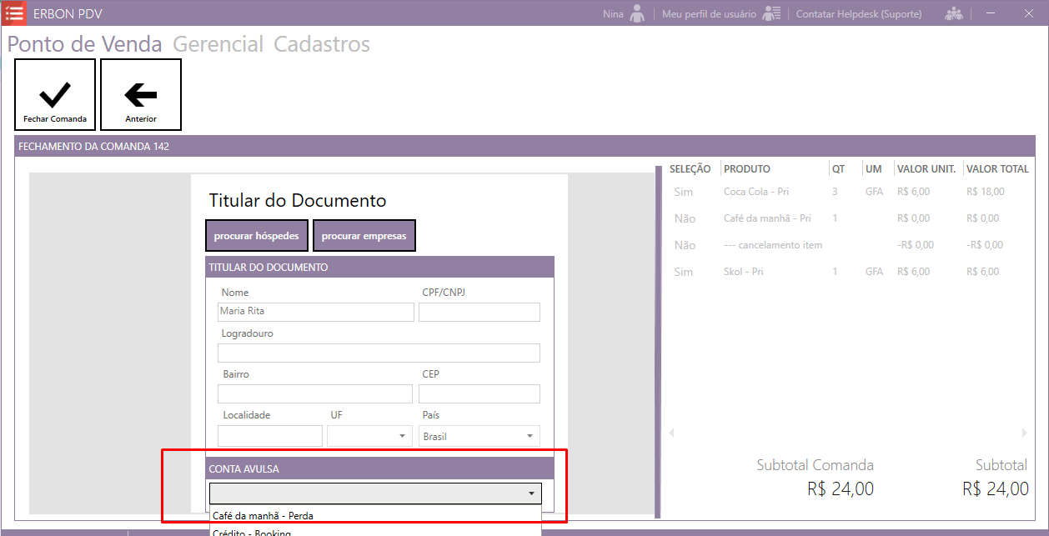Open Meu perfil de usuário profile icon

tap(771, 13)
